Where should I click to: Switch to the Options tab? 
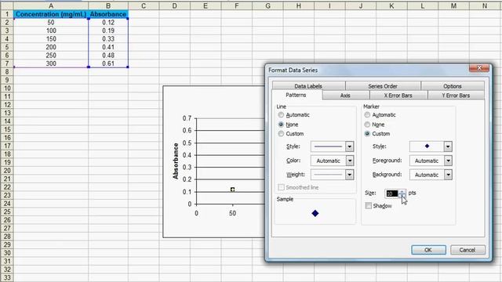coord(453,86)
